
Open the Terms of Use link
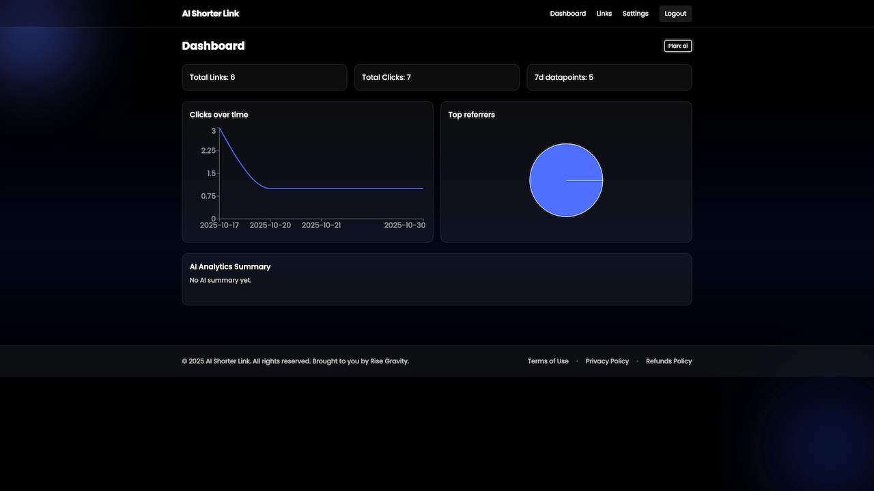(548, 361)
